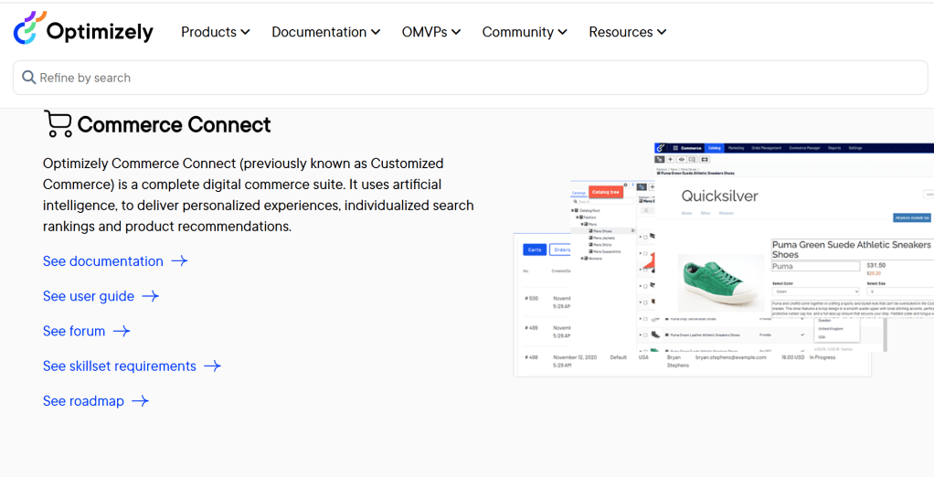
Task: Click the Optimizely logo
Action: (83, 30)
